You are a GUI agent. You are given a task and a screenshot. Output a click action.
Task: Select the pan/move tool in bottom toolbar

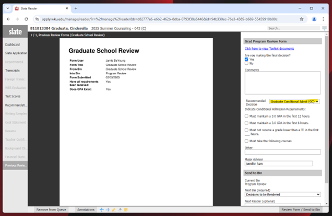click(102, 210)
